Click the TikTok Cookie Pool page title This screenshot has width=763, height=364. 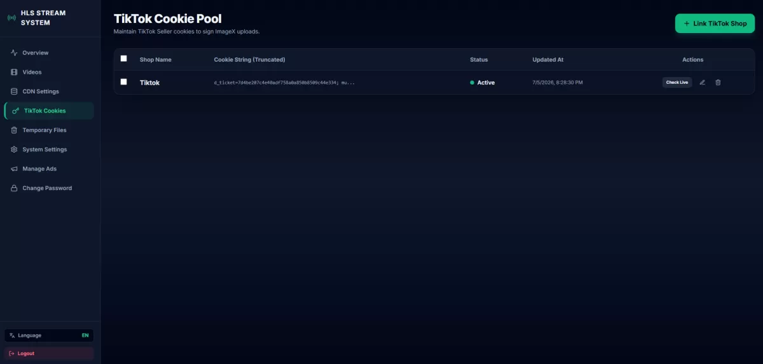click(x=168, y=19)
